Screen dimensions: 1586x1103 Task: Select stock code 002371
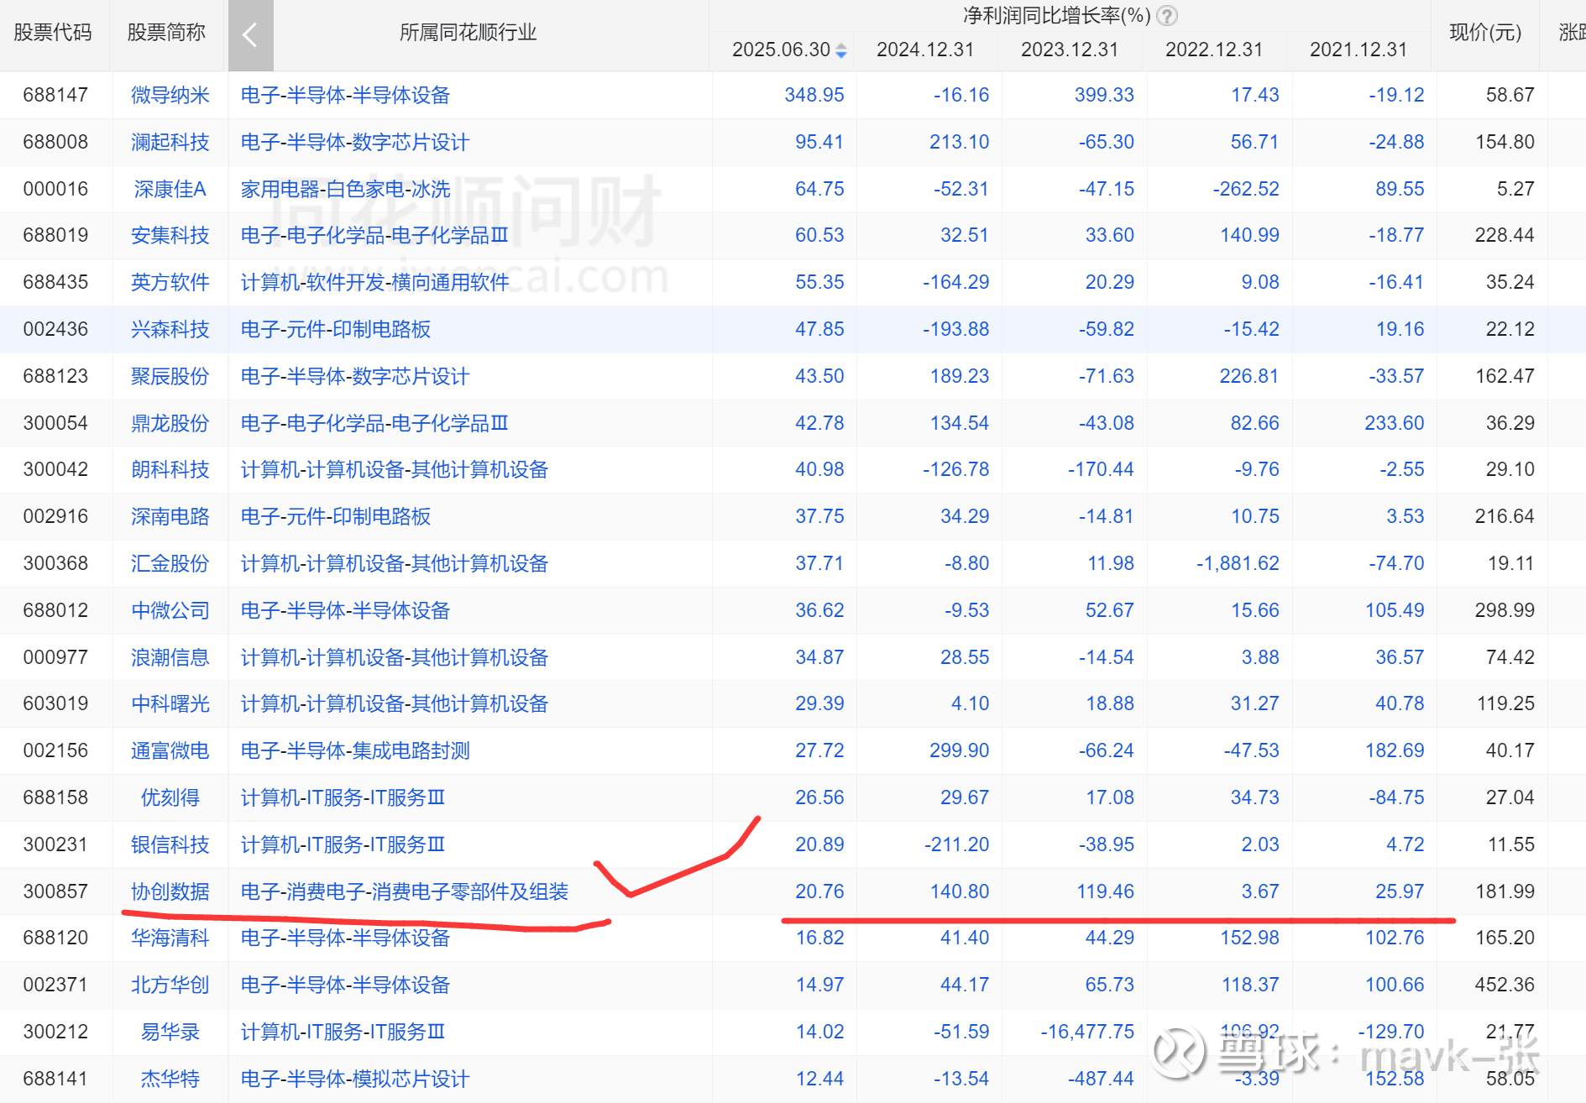click(x=55, y=985)
